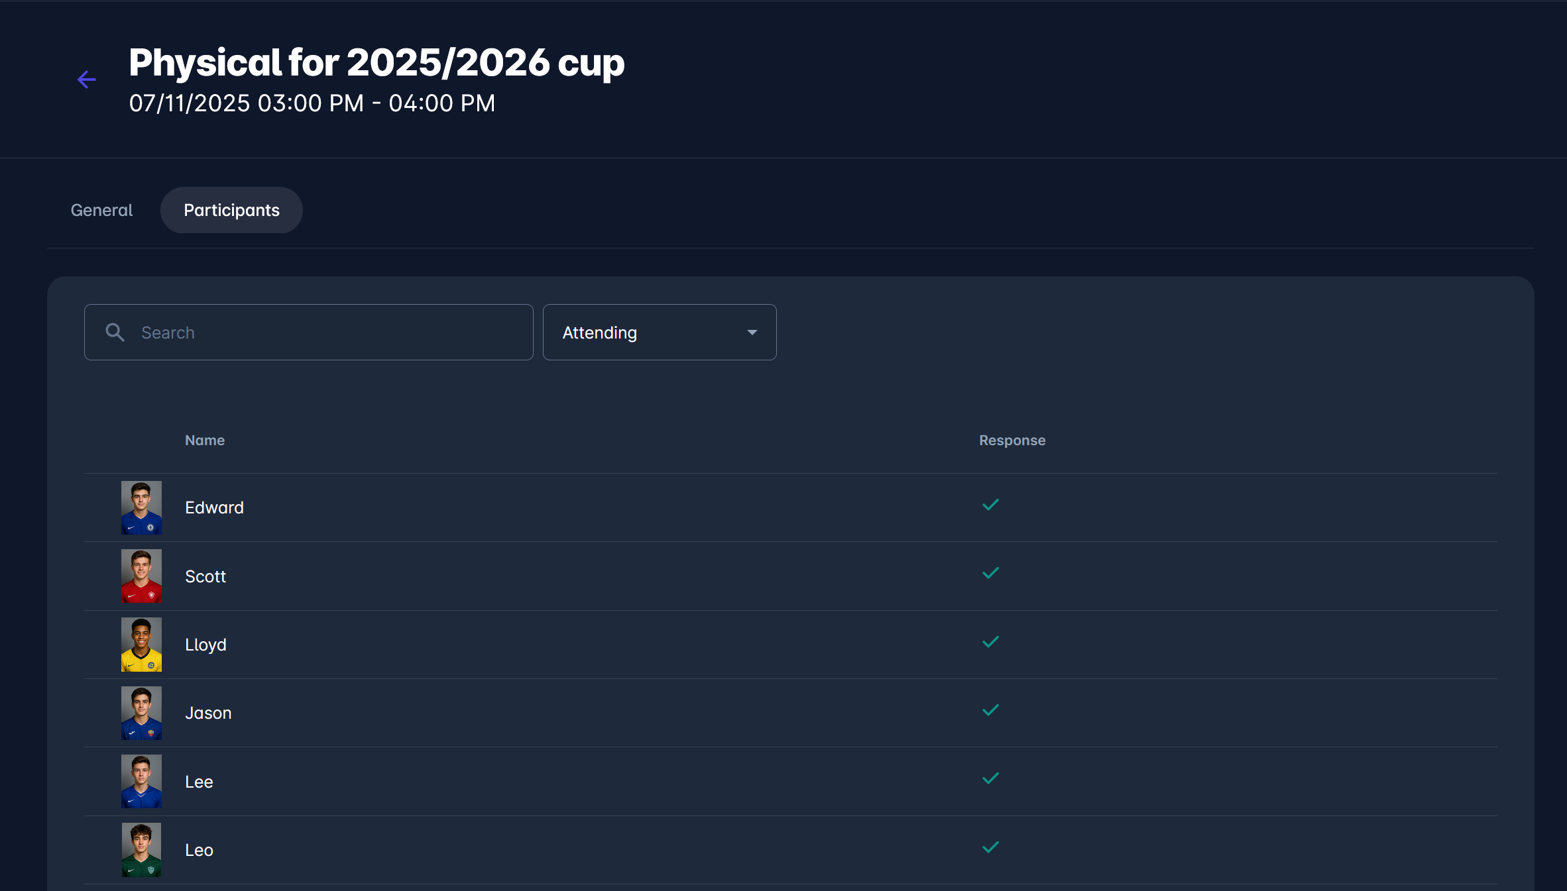Click Jason's attending checkmark icon
1567x891 pixels.
click(x=990, y=711)
